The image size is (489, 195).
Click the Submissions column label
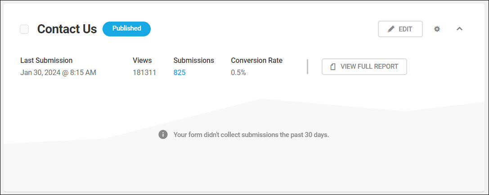[x=194, y=60]
